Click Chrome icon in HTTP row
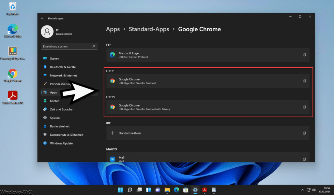Viewport: 334px width, 195px height. pos(112,81)
